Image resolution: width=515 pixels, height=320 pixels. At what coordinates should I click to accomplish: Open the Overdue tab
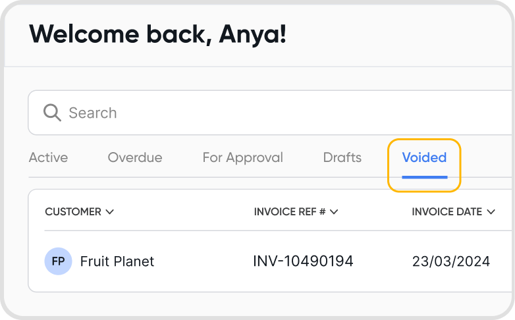pyautogui.click(x=135, y=158)
